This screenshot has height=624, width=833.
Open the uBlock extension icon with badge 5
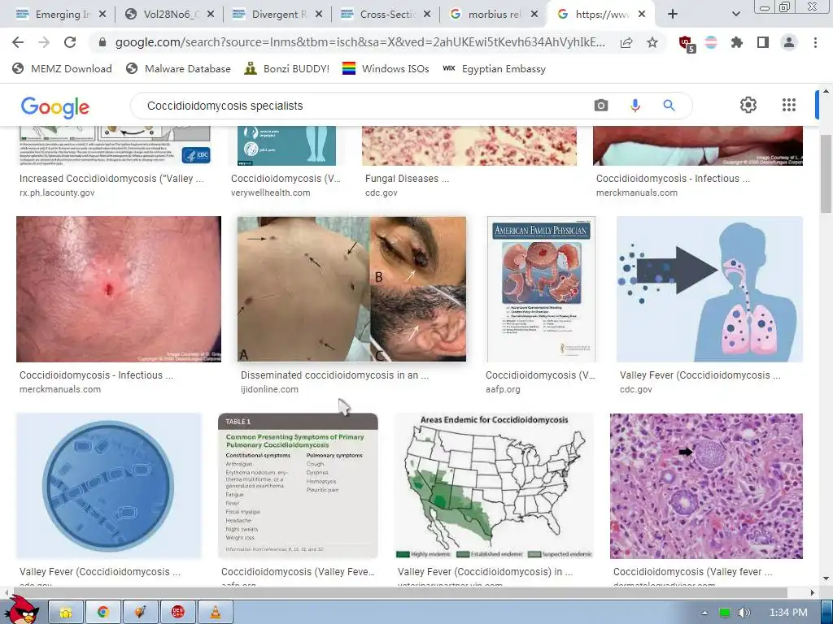pyautogui.click(x=687, y=44)
